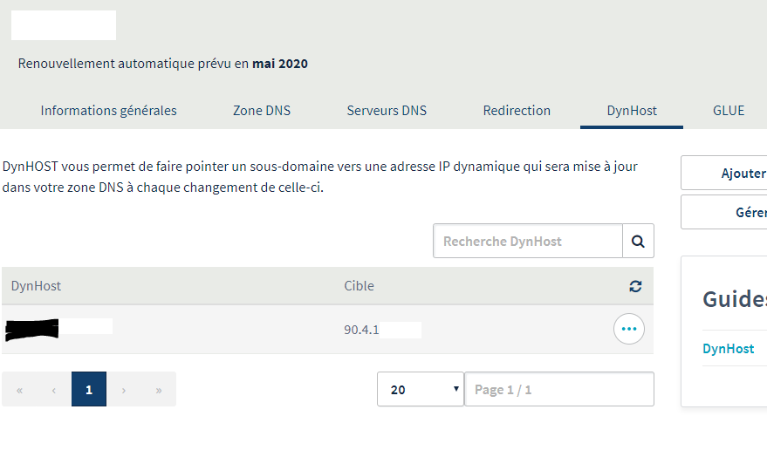Select the DynHost tab
The width and height of the screenshot is (767, 464).
click(632, 111)
